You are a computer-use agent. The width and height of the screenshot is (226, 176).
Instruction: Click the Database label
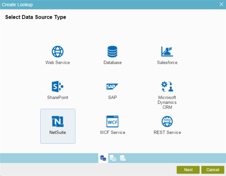(x=112, y=62)
